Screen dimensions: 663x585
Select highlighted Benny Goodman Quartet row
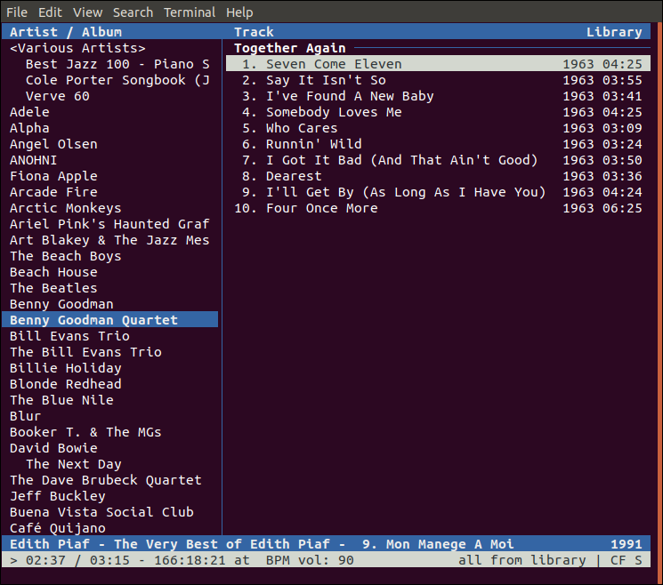point(110,320)
